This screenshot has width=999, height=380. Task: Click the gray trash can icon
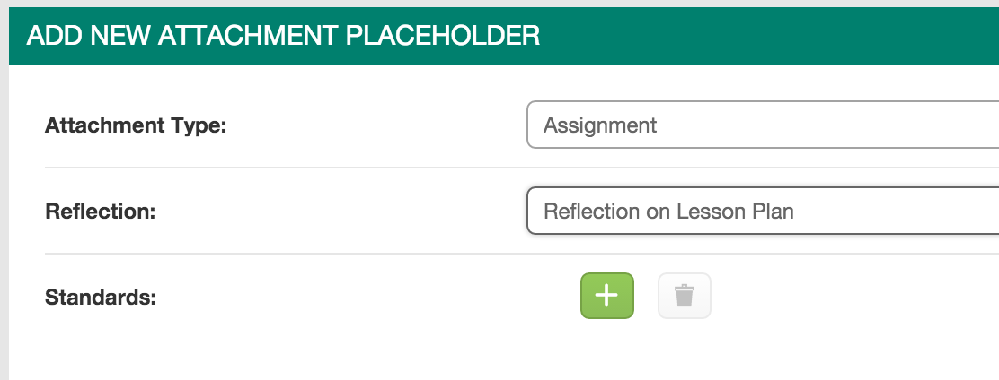tap(685, 296)
